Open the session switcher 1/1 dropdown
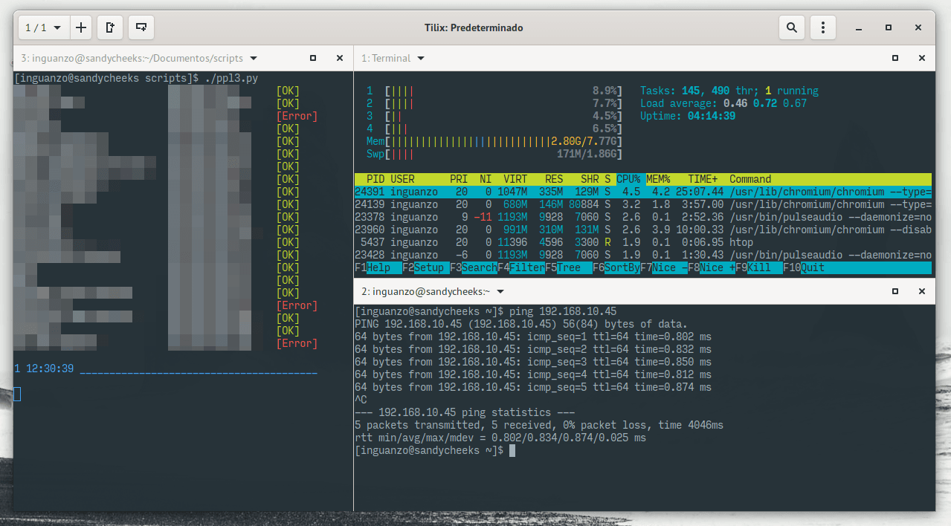The image size is (951, 526). pos(42,27)
